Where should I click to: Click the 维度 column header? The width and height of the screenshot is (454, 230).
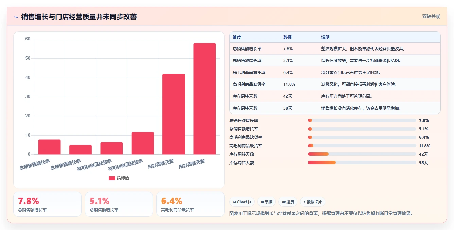click(x=237, y=37)
